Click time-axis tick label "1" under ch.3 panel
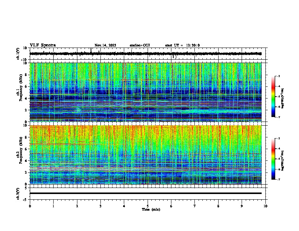The image size is (299, 231). [x=53, y=206]
